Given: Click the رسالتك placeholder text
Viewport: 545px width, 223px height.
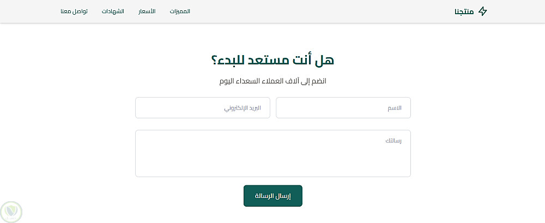Looking at the screenshot, I should (x=393, y=141).
